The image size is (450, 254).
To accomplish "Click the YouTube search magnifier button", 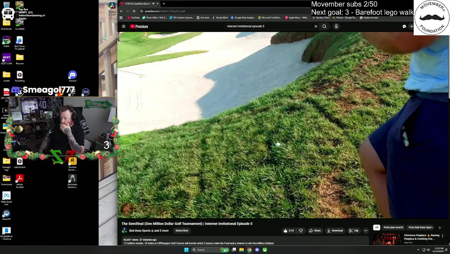I will pyautogui.click(x=324, y=26).
